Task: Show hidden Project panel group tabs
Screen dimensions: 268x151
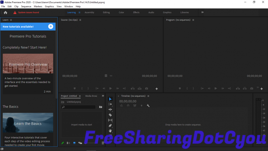Action: pos(103,96)
